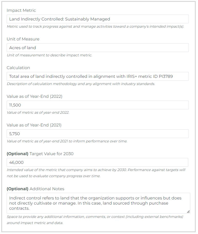The height and width of the screenshot is (234, 198).
Task: Click the "Value as of Year-End (2022)" label
Action: tap(34, 97)
